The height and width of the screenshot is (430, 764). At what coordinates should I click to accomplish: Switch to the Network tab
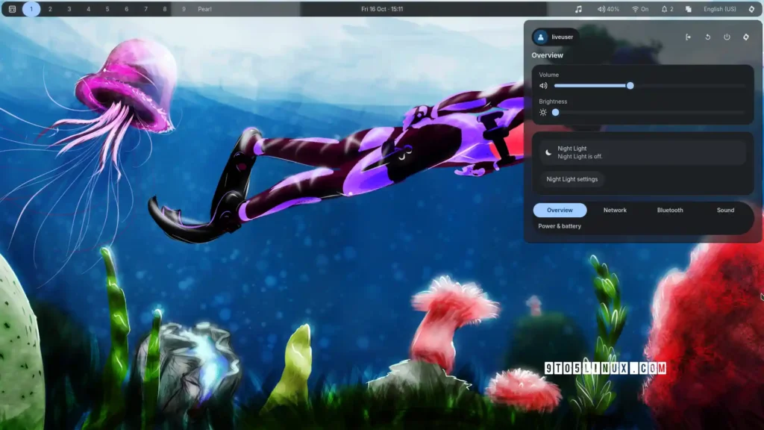tap(615, 210)
